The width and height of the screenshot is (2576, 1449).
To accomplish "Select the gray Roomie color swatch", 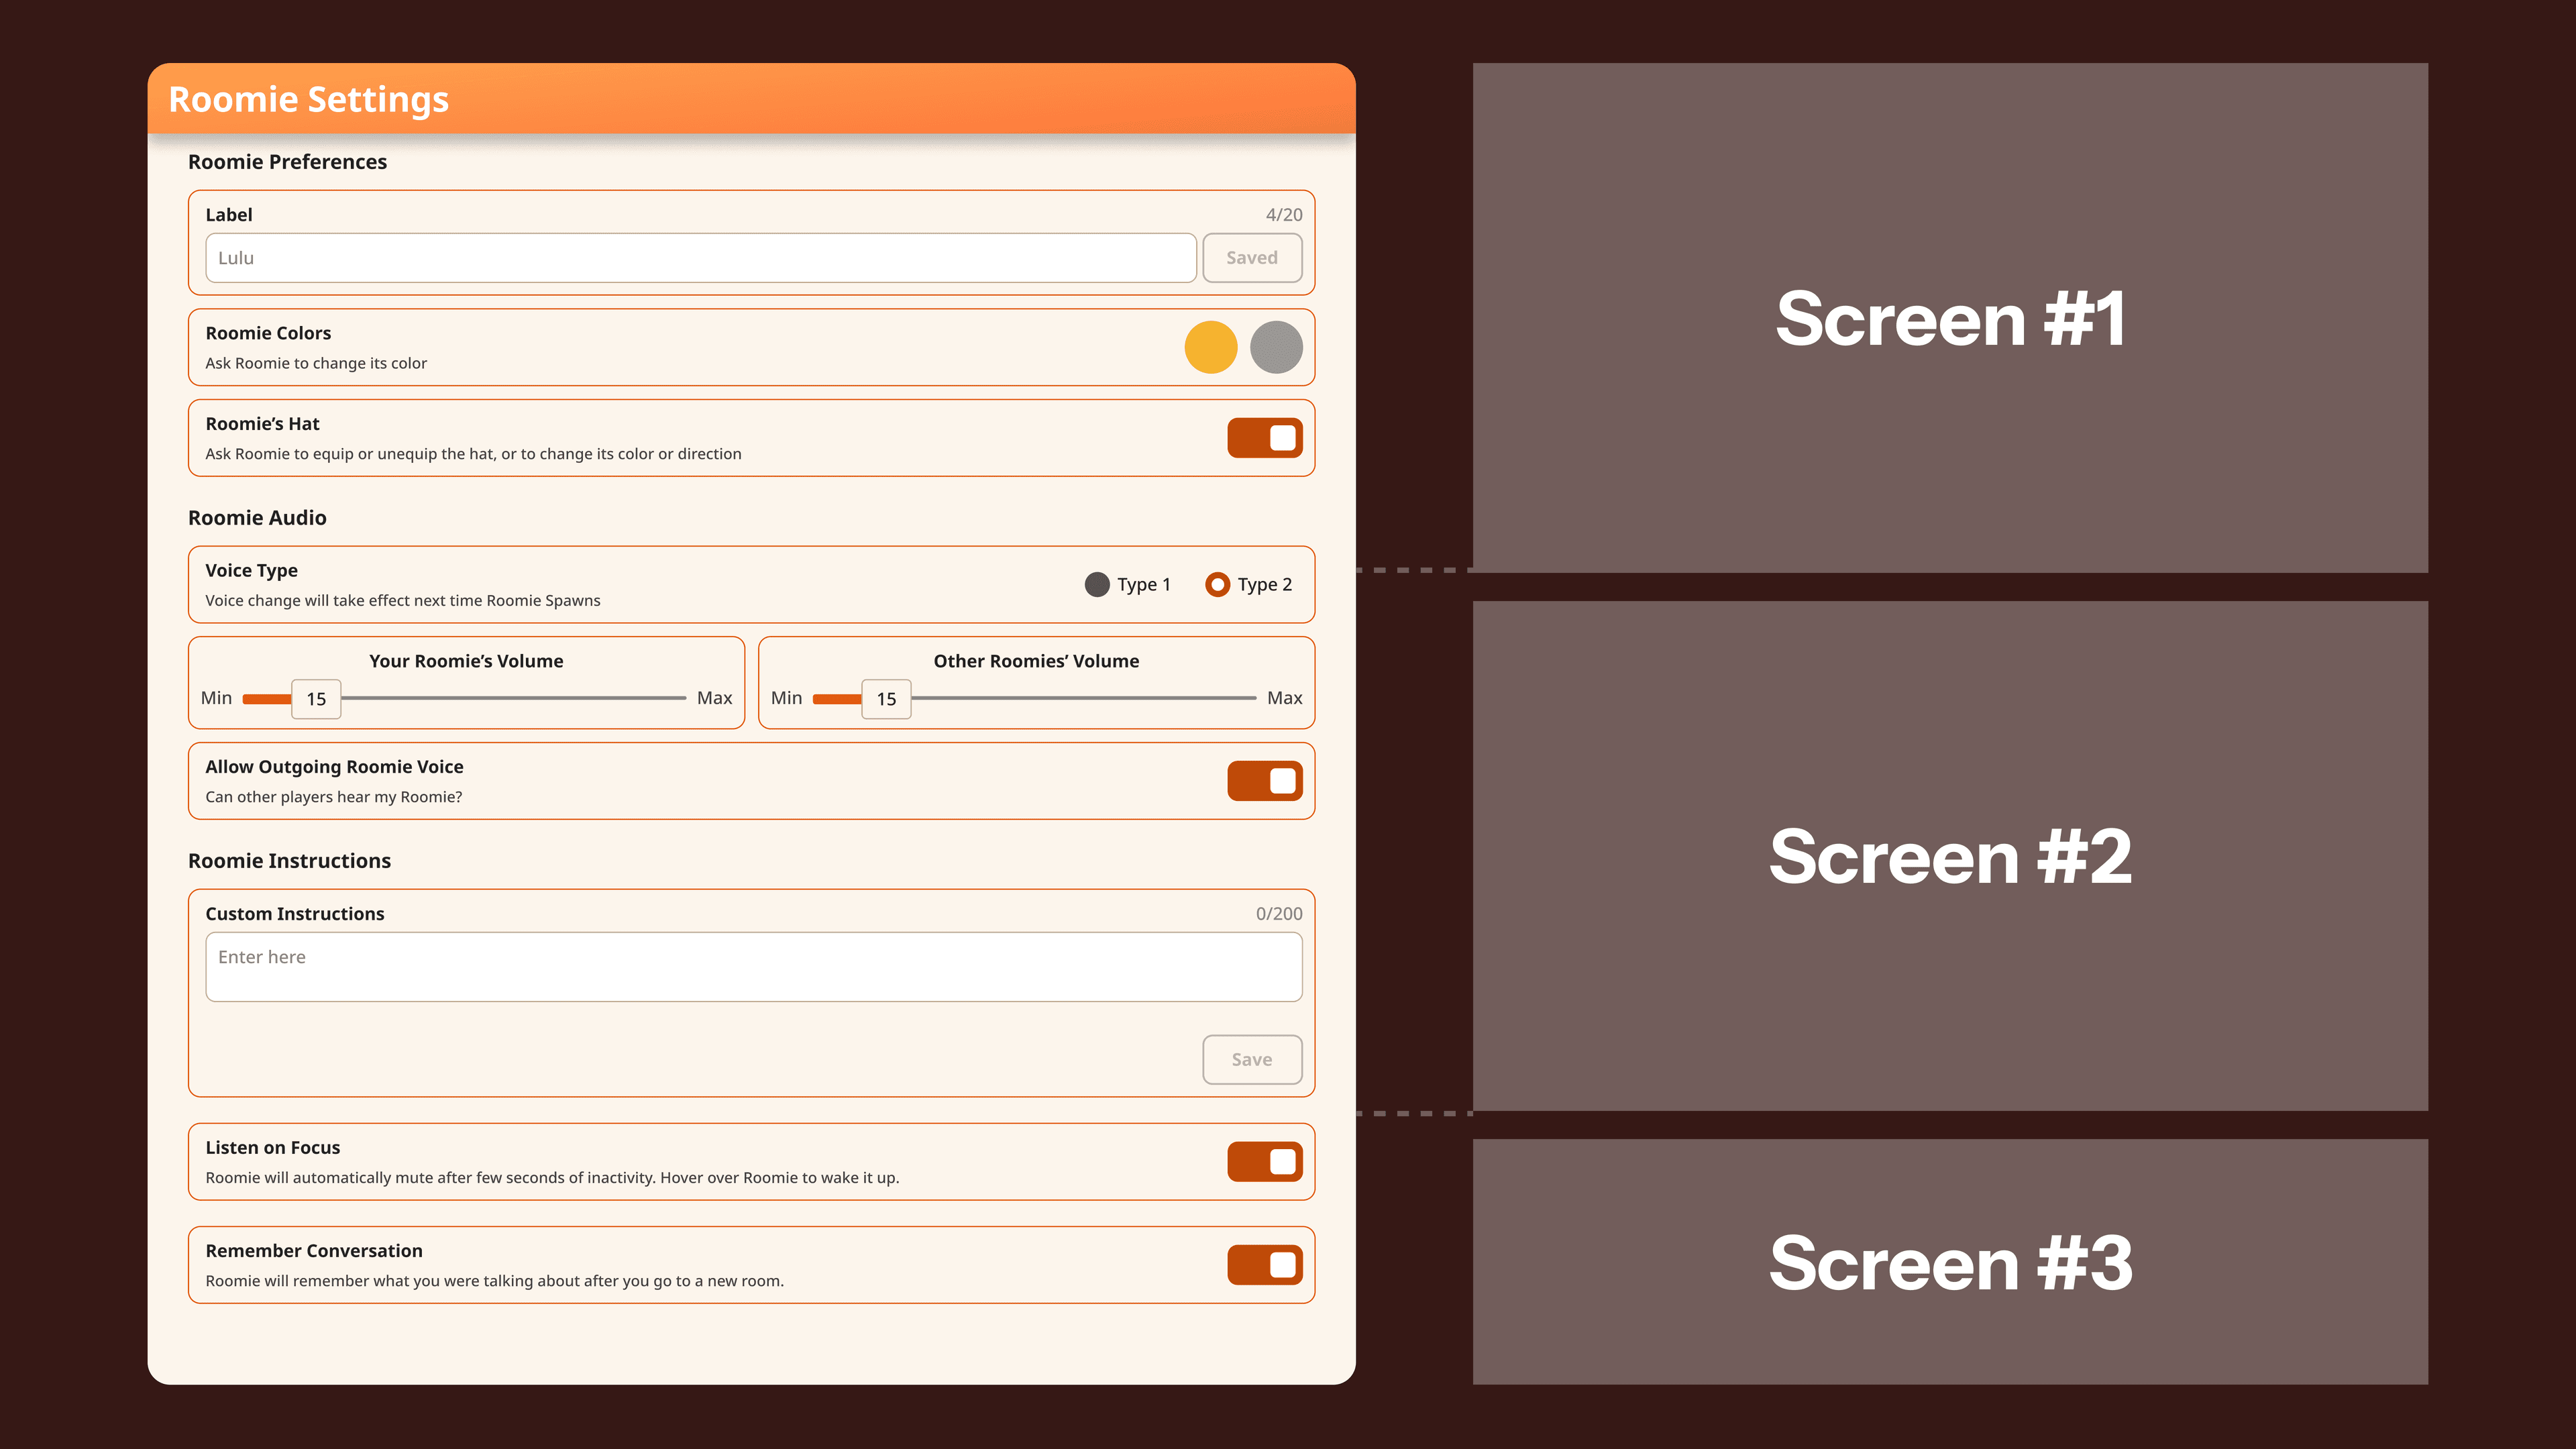I will coord(1276,347).
